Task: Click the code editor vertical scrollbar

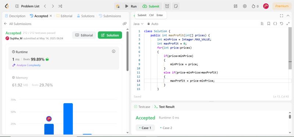Action: 290,48
